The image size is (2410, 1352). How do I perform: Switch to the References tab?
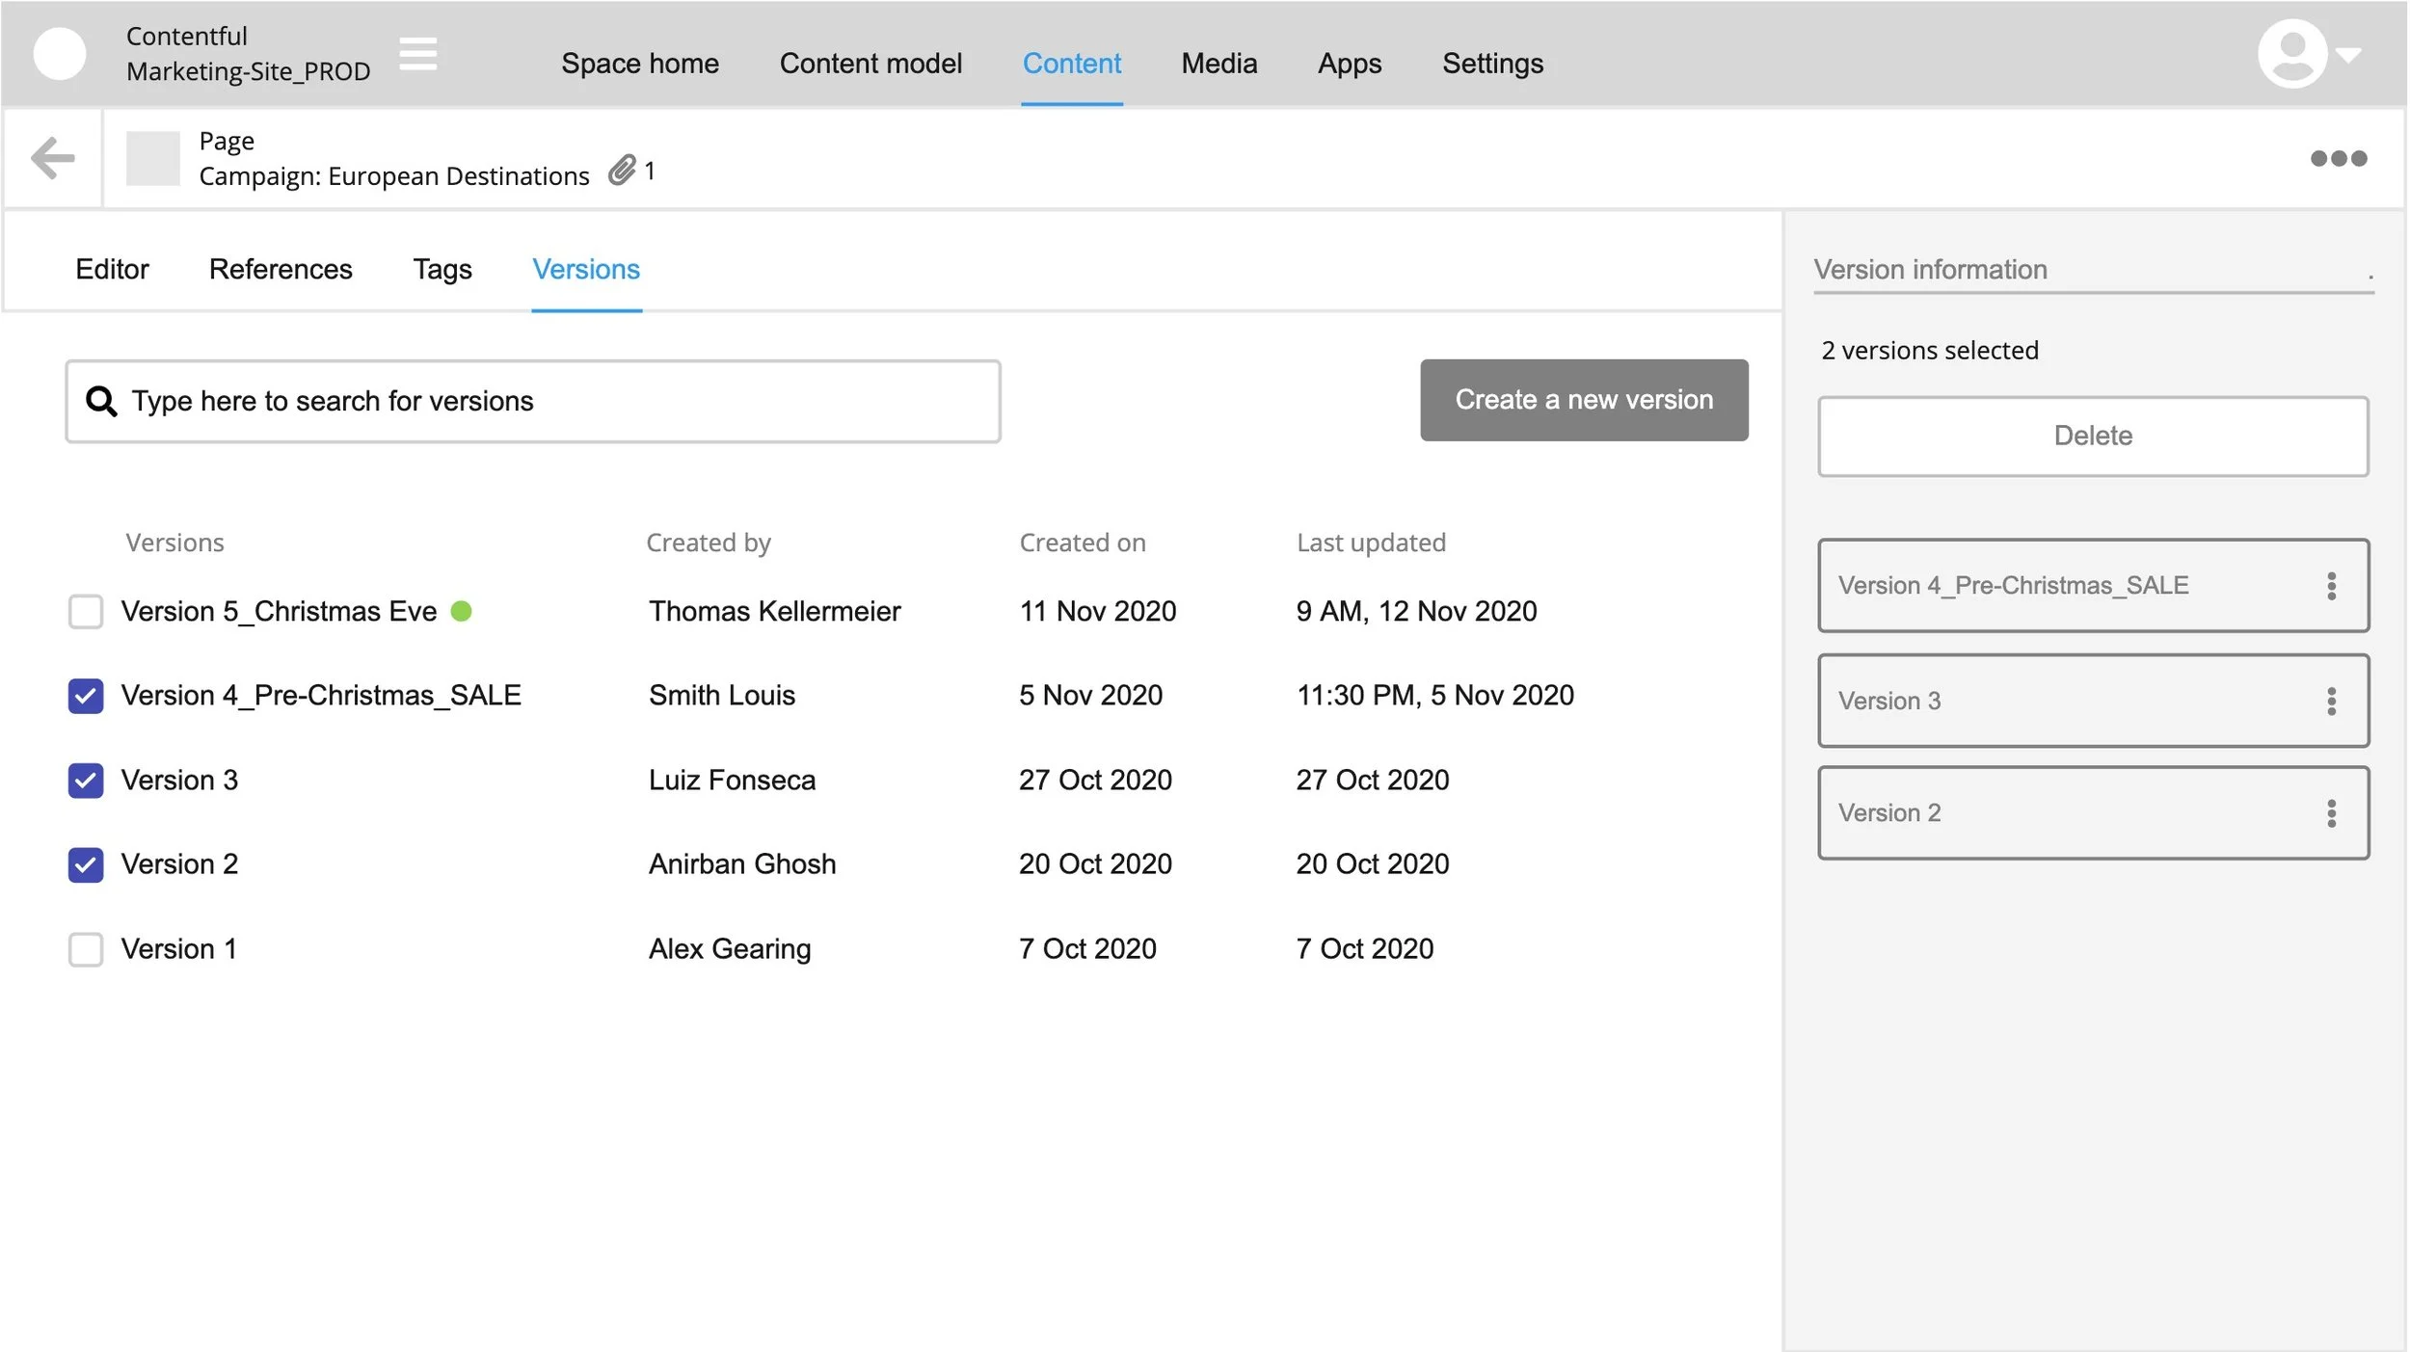pos(281,269)
